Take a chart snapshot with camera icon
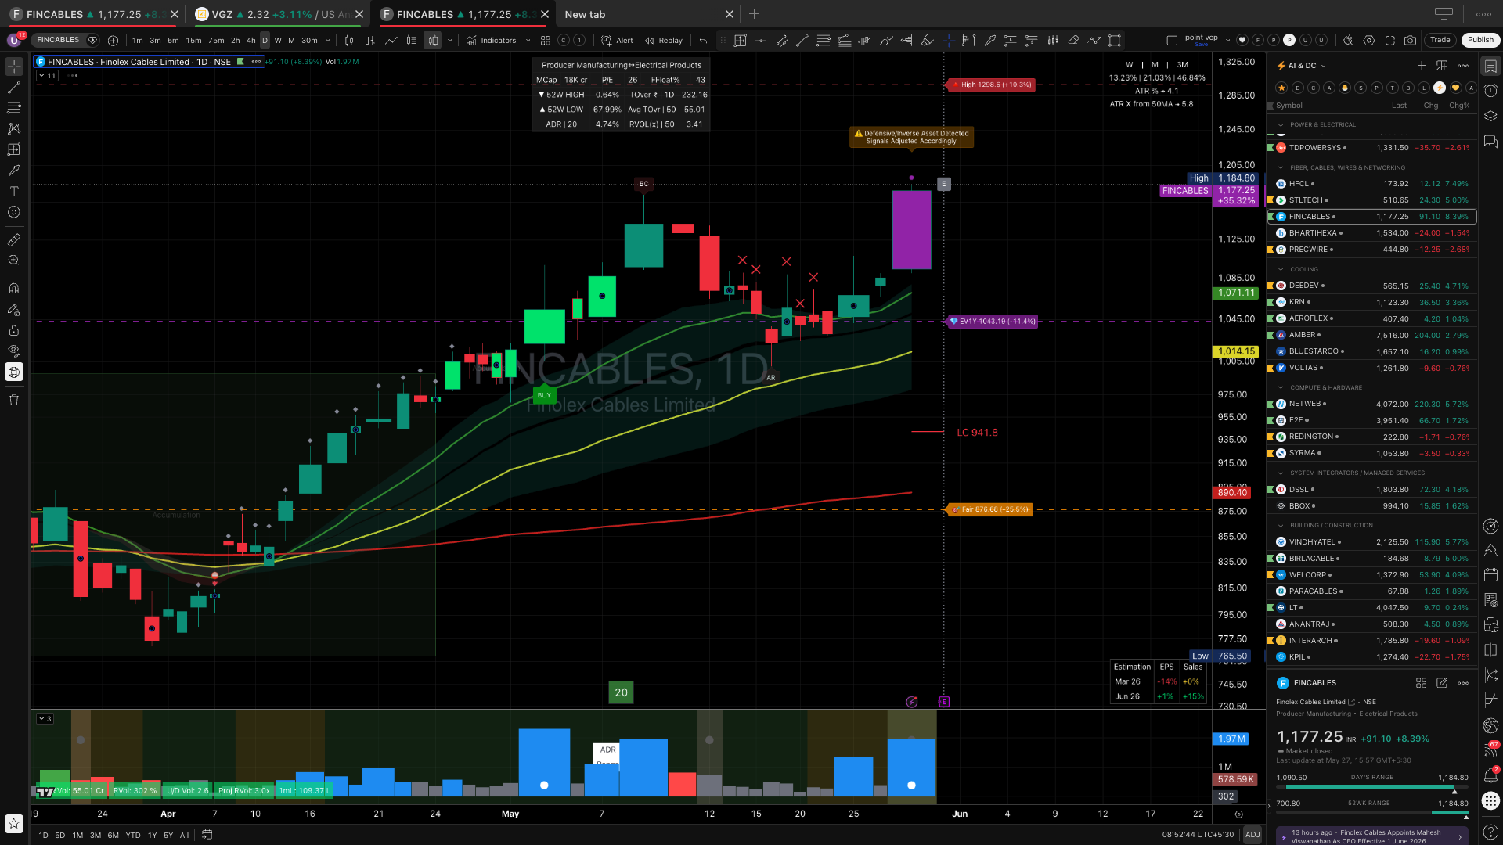Image resolution: width=1503 pixels, height=845 pixels. (1410, 41)
